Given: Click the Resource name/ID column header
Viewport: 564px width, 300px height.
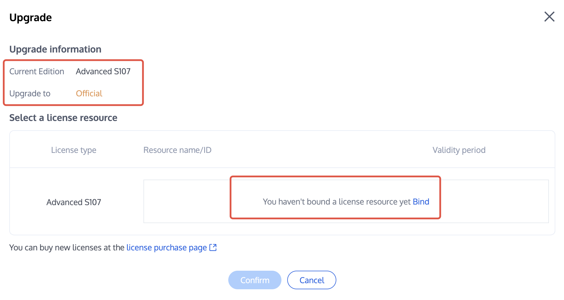Looking at the screenshot, I should 177,150.
